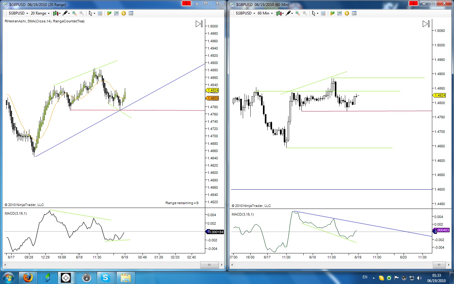Viewport: 454px width, 284px height.
Task: Click red L link button in 20 Range window
Action: pos(186,3)
